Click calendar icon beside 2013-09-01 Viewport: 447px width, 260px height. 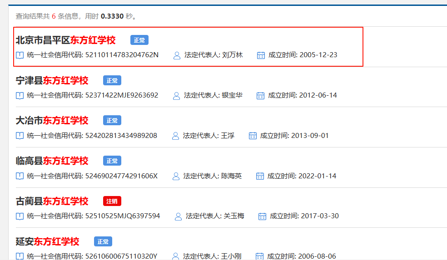[253, 136]
